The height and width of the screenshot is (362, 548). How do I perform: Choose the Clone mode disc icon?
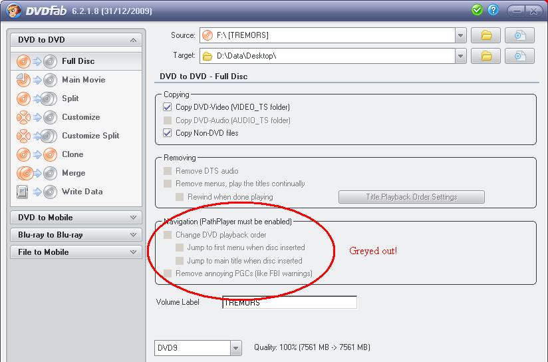pos(37,154)
